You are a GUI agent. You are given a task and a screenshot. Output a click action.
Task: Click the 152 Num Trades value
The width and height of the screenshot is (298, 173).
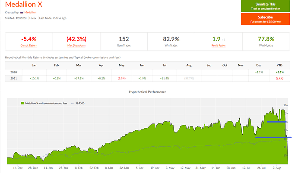(124, 39)
